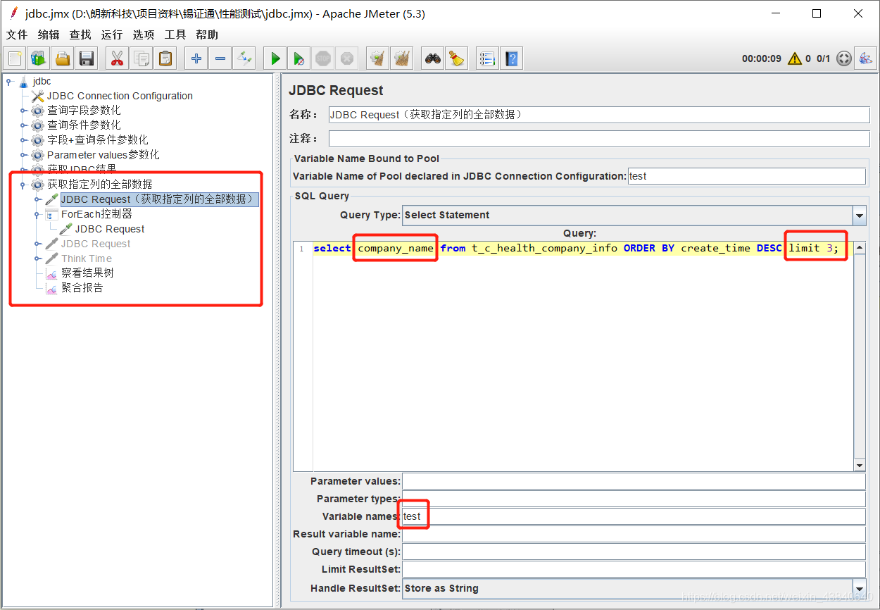Expand the 查询字段参数化 node handle

pos(23,111)
